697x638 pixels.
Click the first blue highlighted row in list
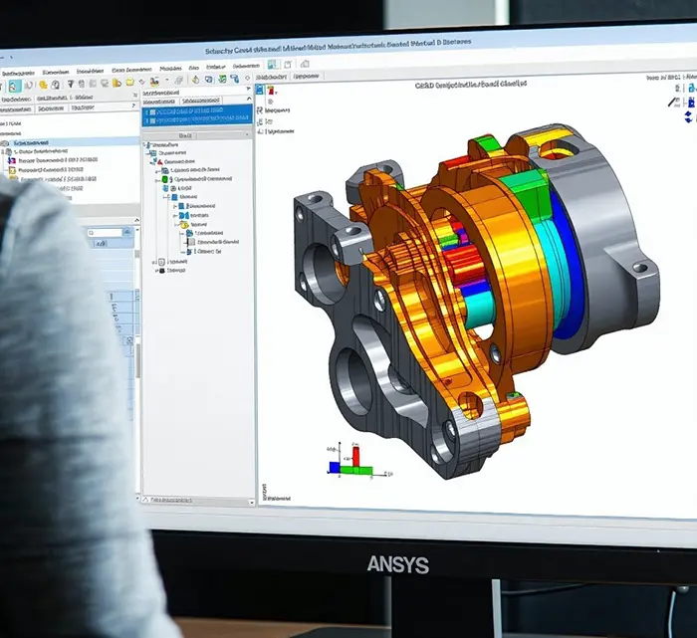[x=196, y=111]
